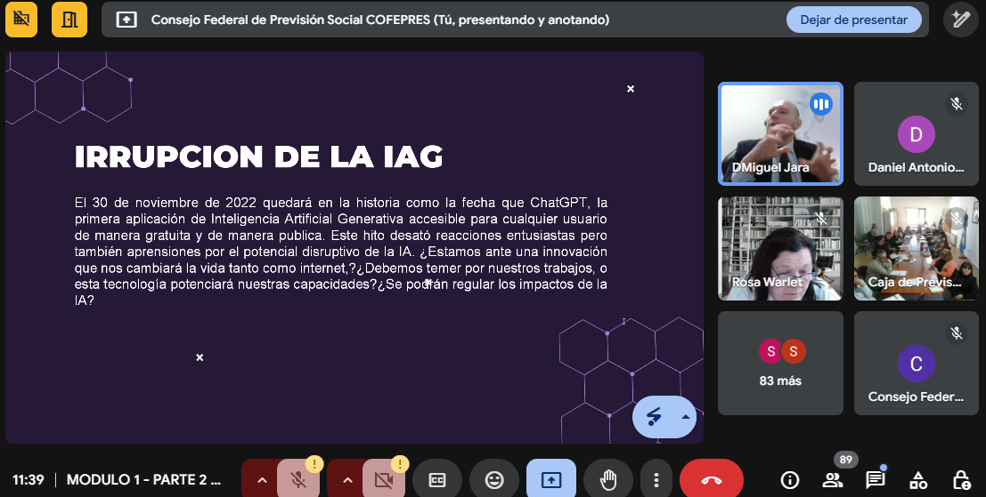
Task: Open more options three-dot menu
Action: click(x=656, y=480)
